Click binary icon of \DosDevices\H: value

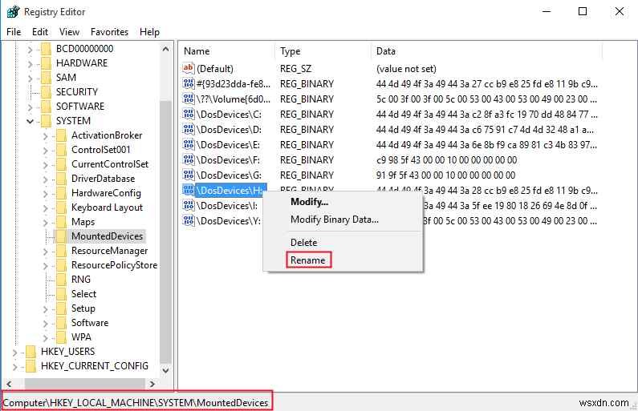[x=189, y=190]
